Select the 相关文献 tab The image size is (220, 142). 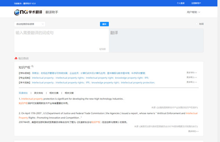click(69, 93)
